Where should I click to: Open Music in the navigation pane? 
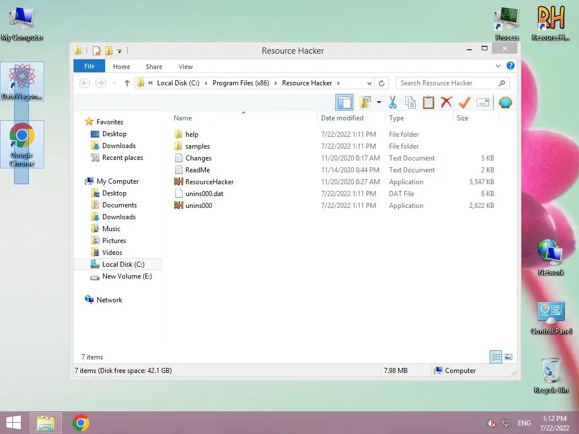coord(111,229)
